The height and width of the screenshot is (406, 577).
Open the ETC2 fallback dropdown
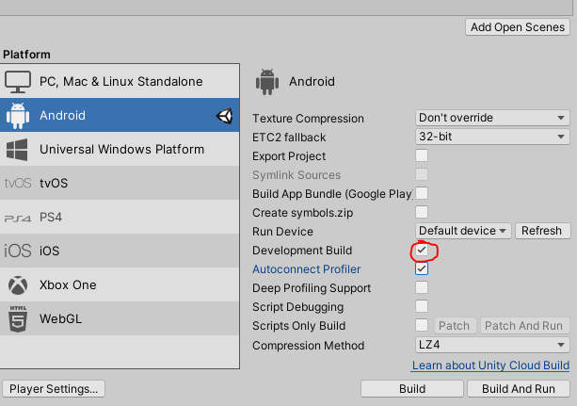492,137
